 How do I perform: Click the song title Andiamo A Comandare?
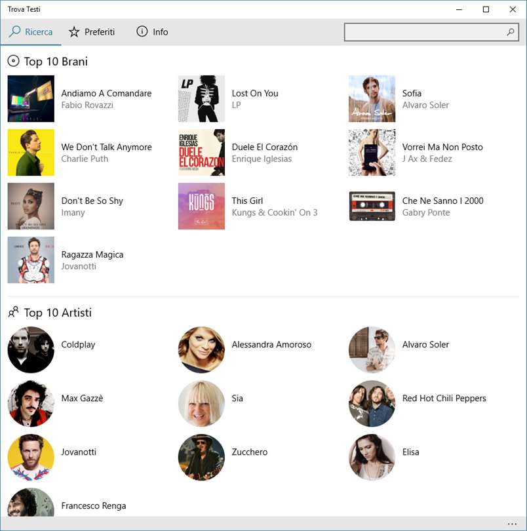coord(106,93)
